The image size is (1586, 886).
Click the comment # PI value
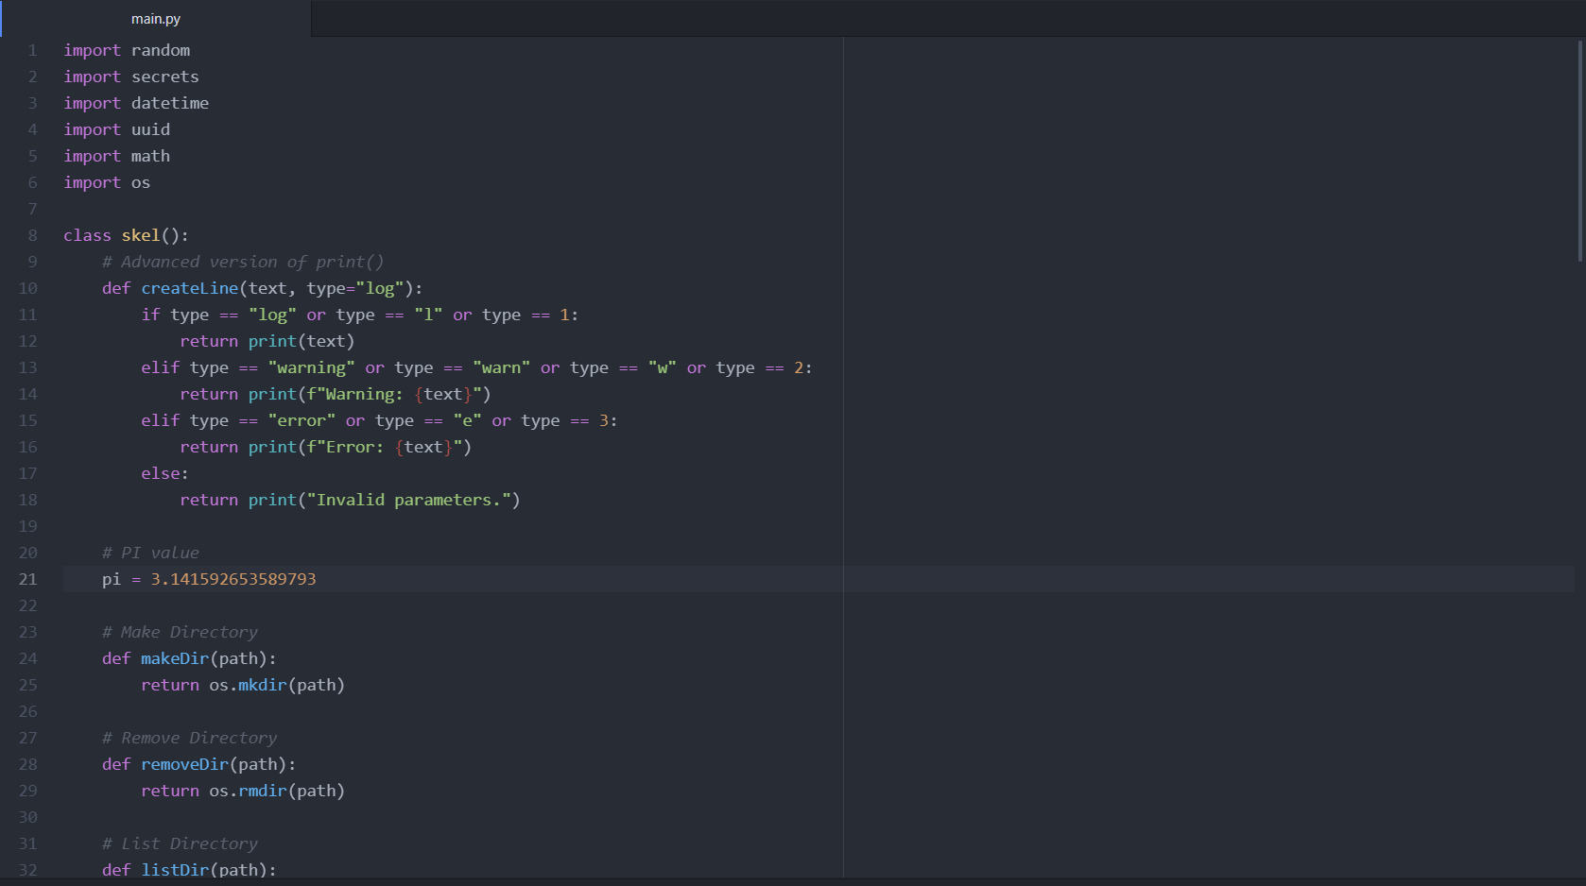point(150,553)
